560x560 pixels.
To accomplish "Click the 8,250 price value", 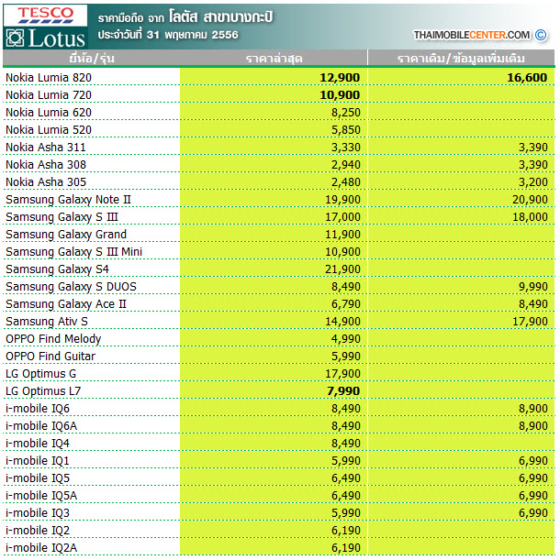I will [346, 113].
